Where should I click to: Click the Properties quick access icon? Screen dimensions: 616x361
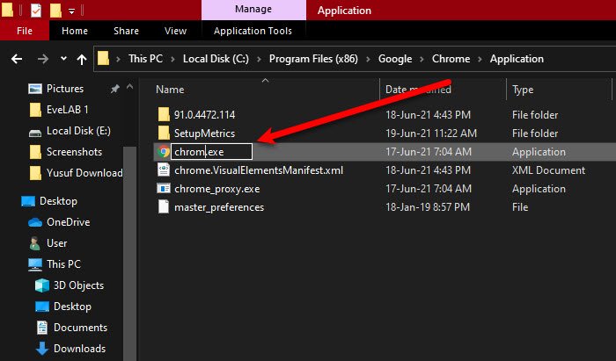[36, 11]
